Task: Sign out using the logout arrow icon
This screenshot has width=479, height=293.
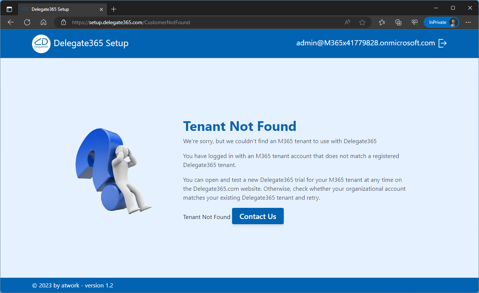Action: [x=443, y=43]
